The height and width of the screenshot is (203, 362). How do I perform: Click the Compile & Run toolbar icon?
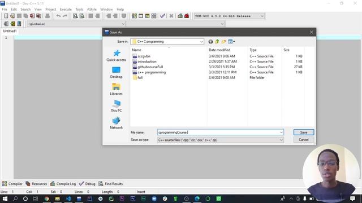coord(147,16)
